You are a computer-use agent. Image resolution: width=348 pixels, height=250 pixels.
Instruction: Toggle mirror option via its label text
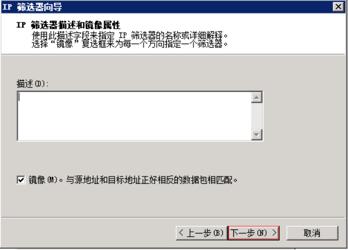click(x=43, y=180)
